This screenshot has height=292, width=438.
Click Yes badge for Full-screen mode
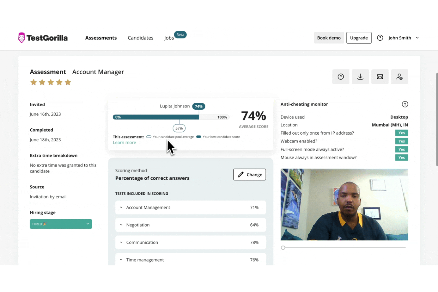pyautogui.click(x=401, y=149)
